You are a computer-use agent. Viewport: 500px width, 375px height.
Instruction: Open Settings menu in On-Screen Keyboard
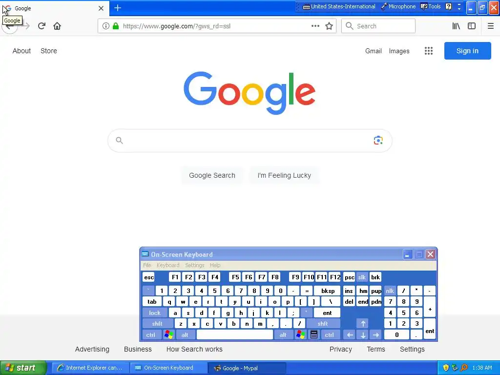pyautogui.click(x=194, y=265)
